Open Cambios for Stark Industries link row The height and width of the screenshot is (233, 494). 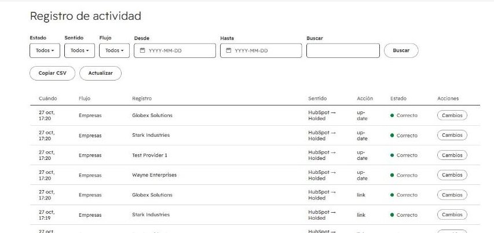pos(452,214)
